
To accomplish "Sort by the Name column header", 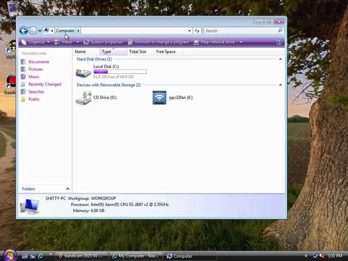I will click(86, 52).
